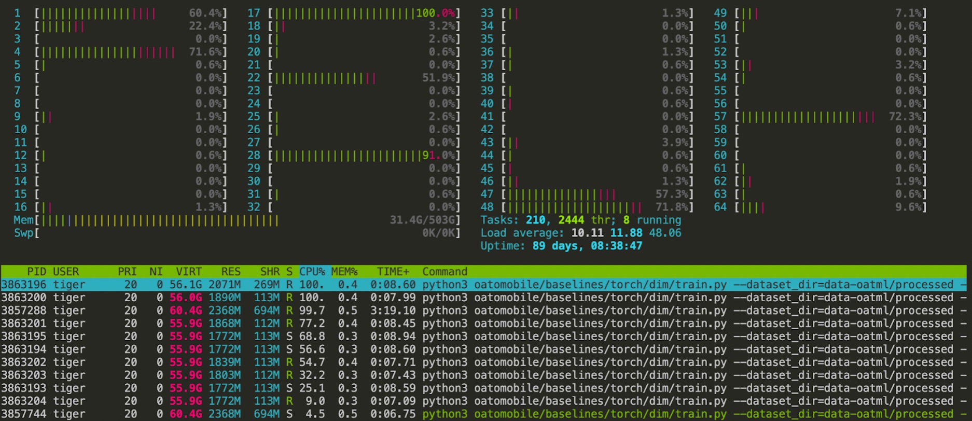The width and height of the screenshot is (972, 421).
Task: Select the process row with PID 3863200
Action: coord(483,298)
